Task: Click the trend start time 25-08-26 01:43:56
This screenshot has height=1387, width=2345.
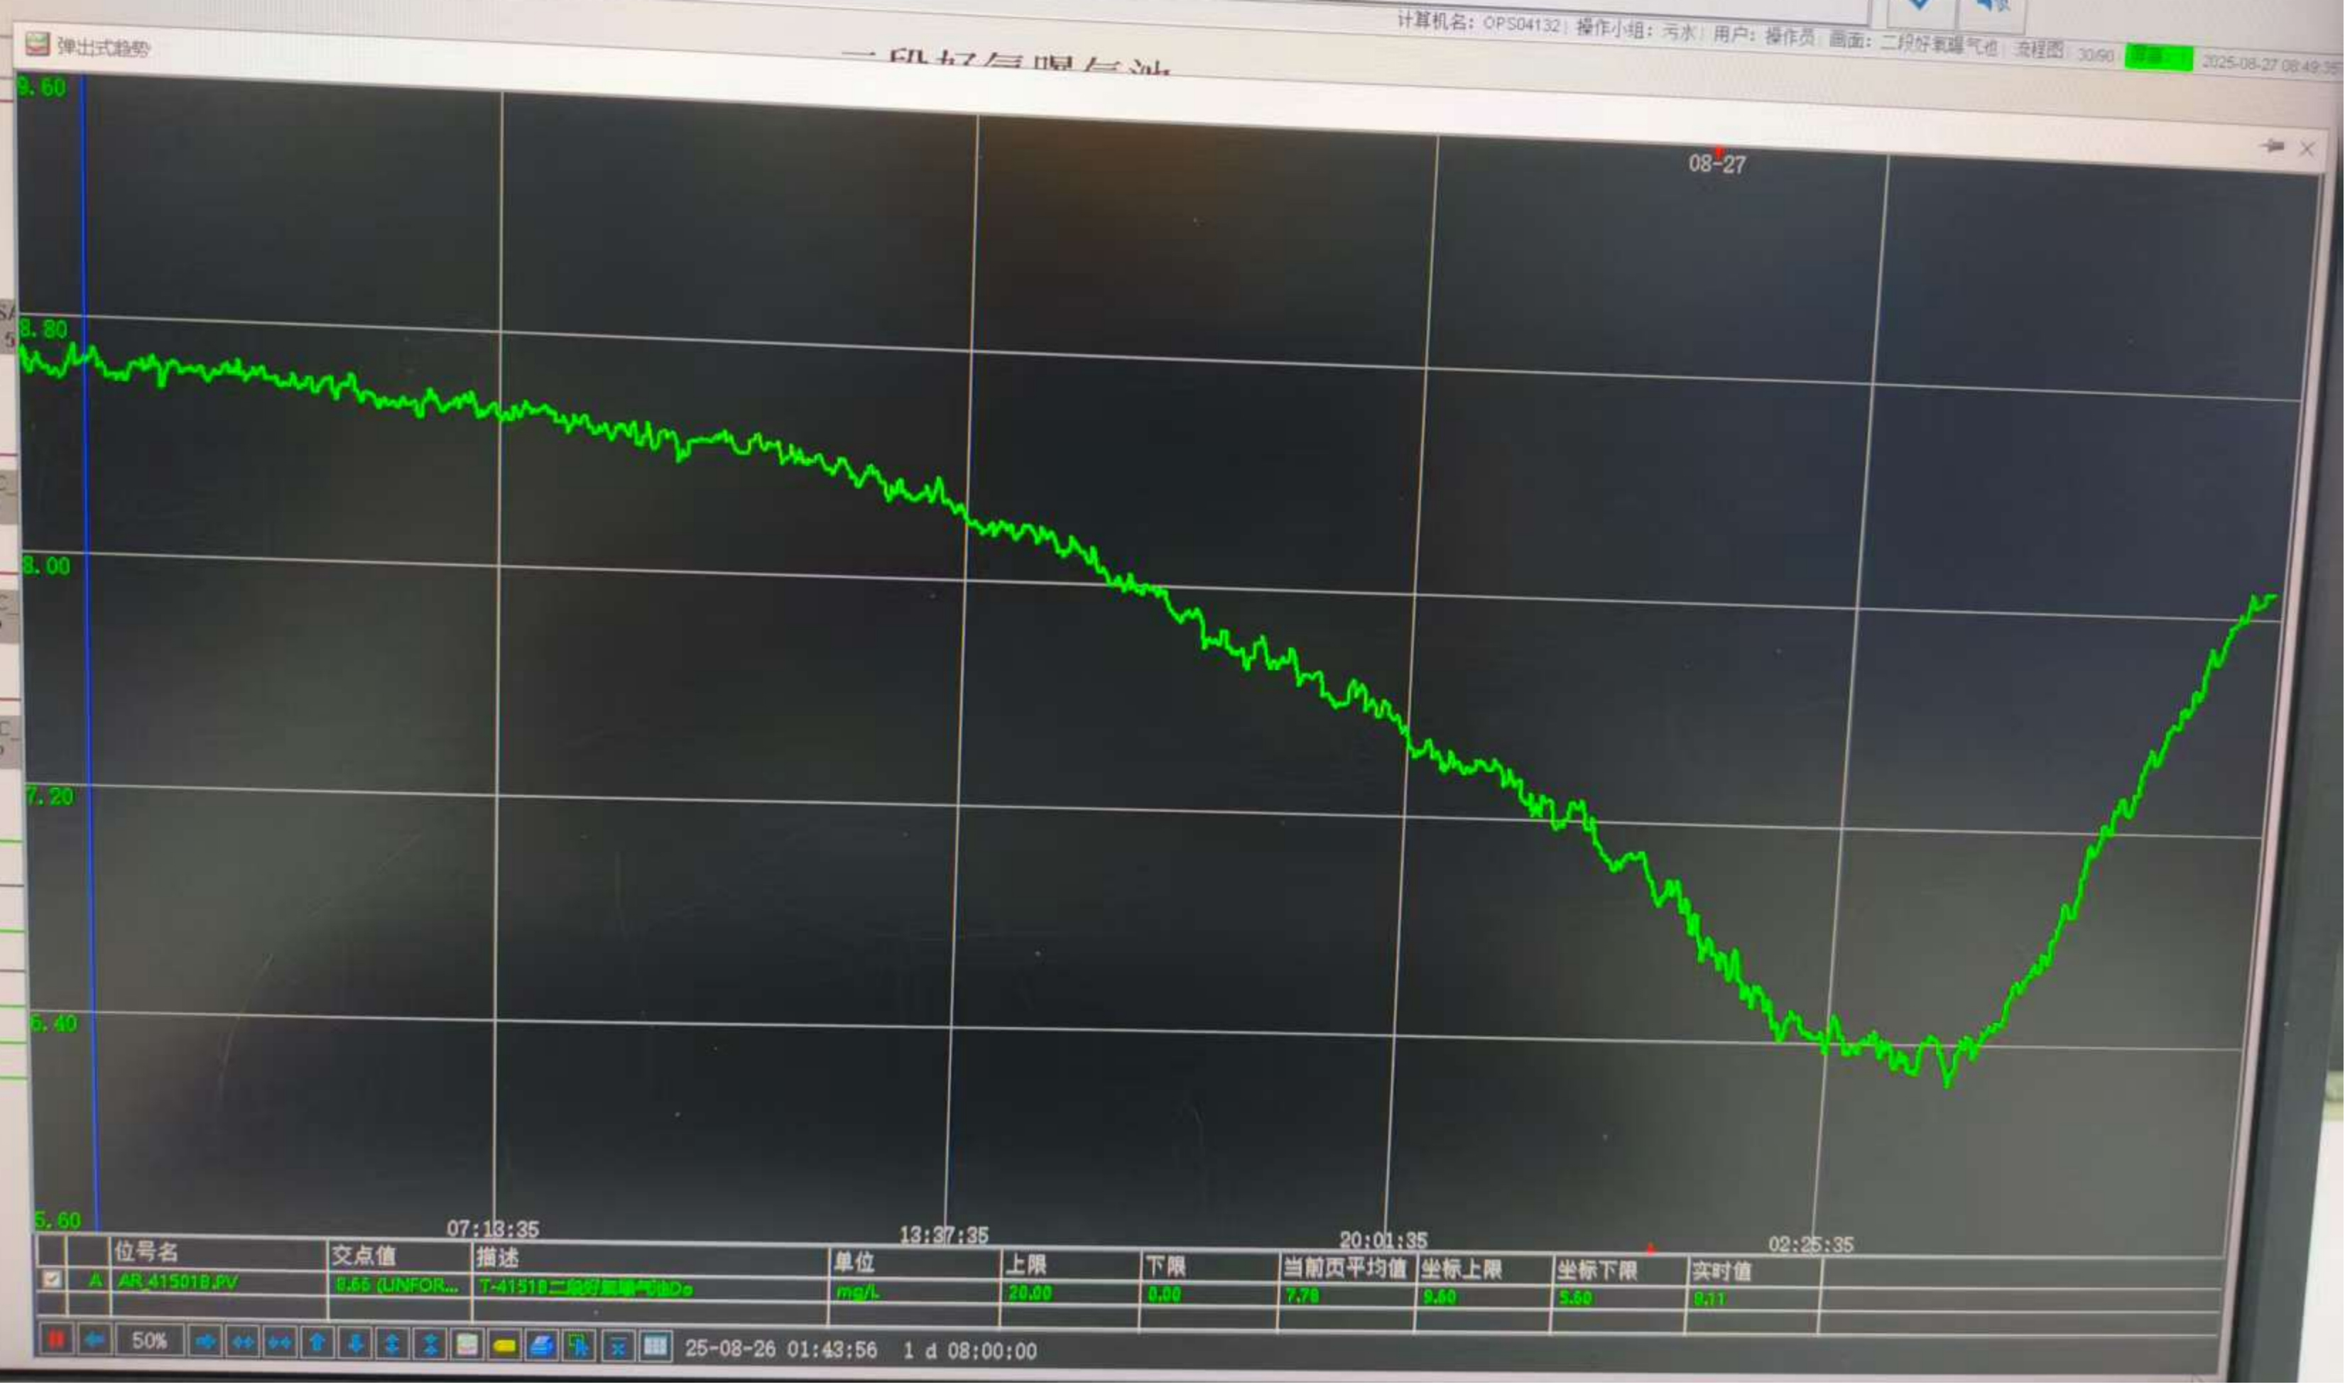Action: [x=780, y=1349]
